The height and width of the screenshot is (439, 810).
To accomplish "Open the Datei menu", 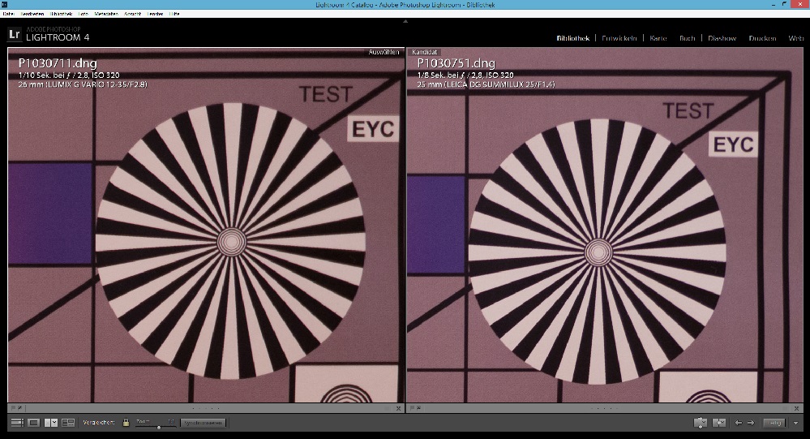I will pos(8,14).
